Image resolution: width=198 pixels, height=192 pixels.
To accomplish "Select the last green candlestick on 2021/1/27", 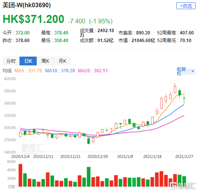I will point(184,99).
